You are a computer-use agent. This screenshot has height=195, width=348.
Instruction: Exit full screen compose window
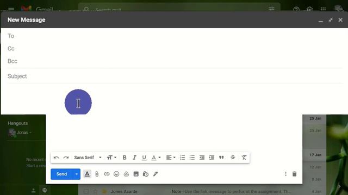coord(331,20)
